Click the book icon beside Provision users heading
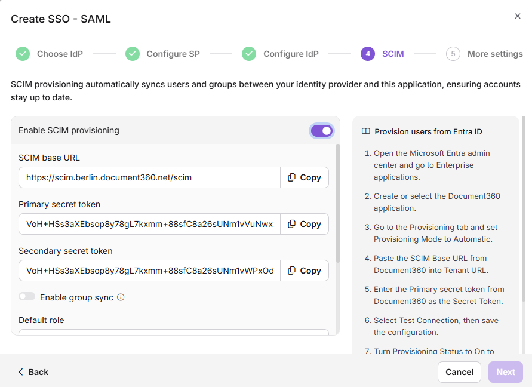The width and height of the screenshot is (532, 387). pos(366,131)
